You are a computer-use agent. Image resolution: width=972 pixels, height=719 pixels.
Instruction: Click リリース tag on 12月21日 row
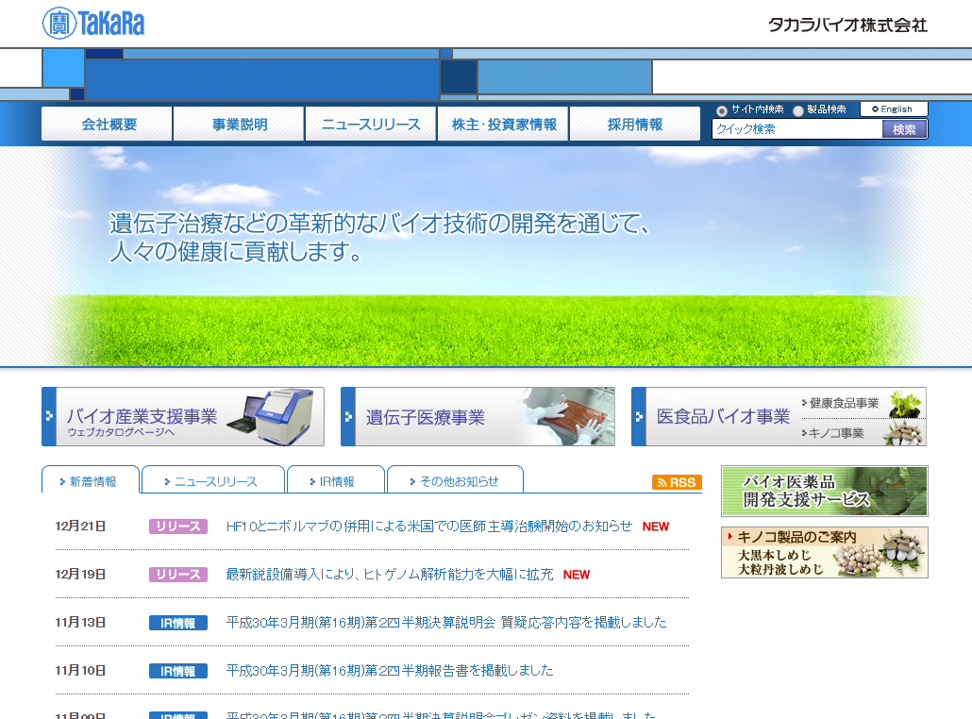pyautogui.click(x=178, y=527)
